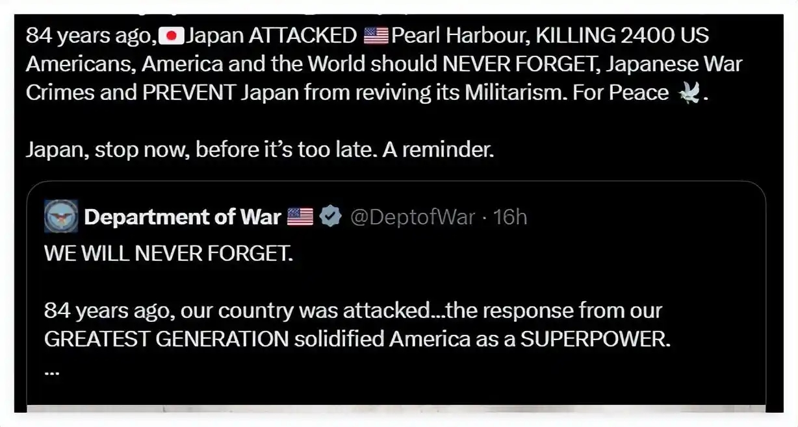The width and height of the screenshot is (798, 427).
Task: Open the Department of War display name
Action: (x=182, y=217)
